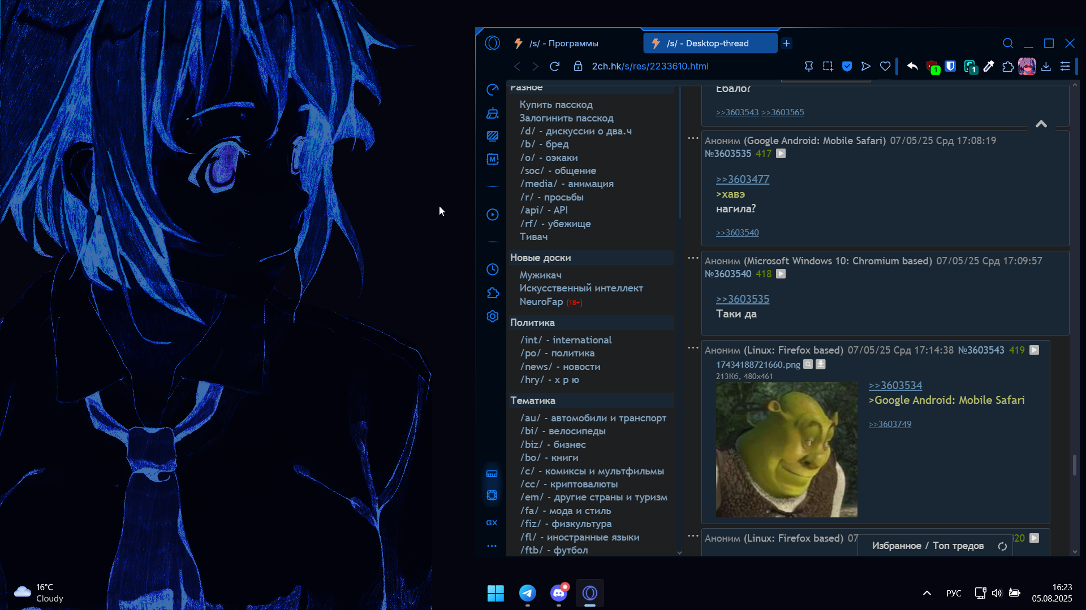Open downloads arrow in toolbar

1046,67
